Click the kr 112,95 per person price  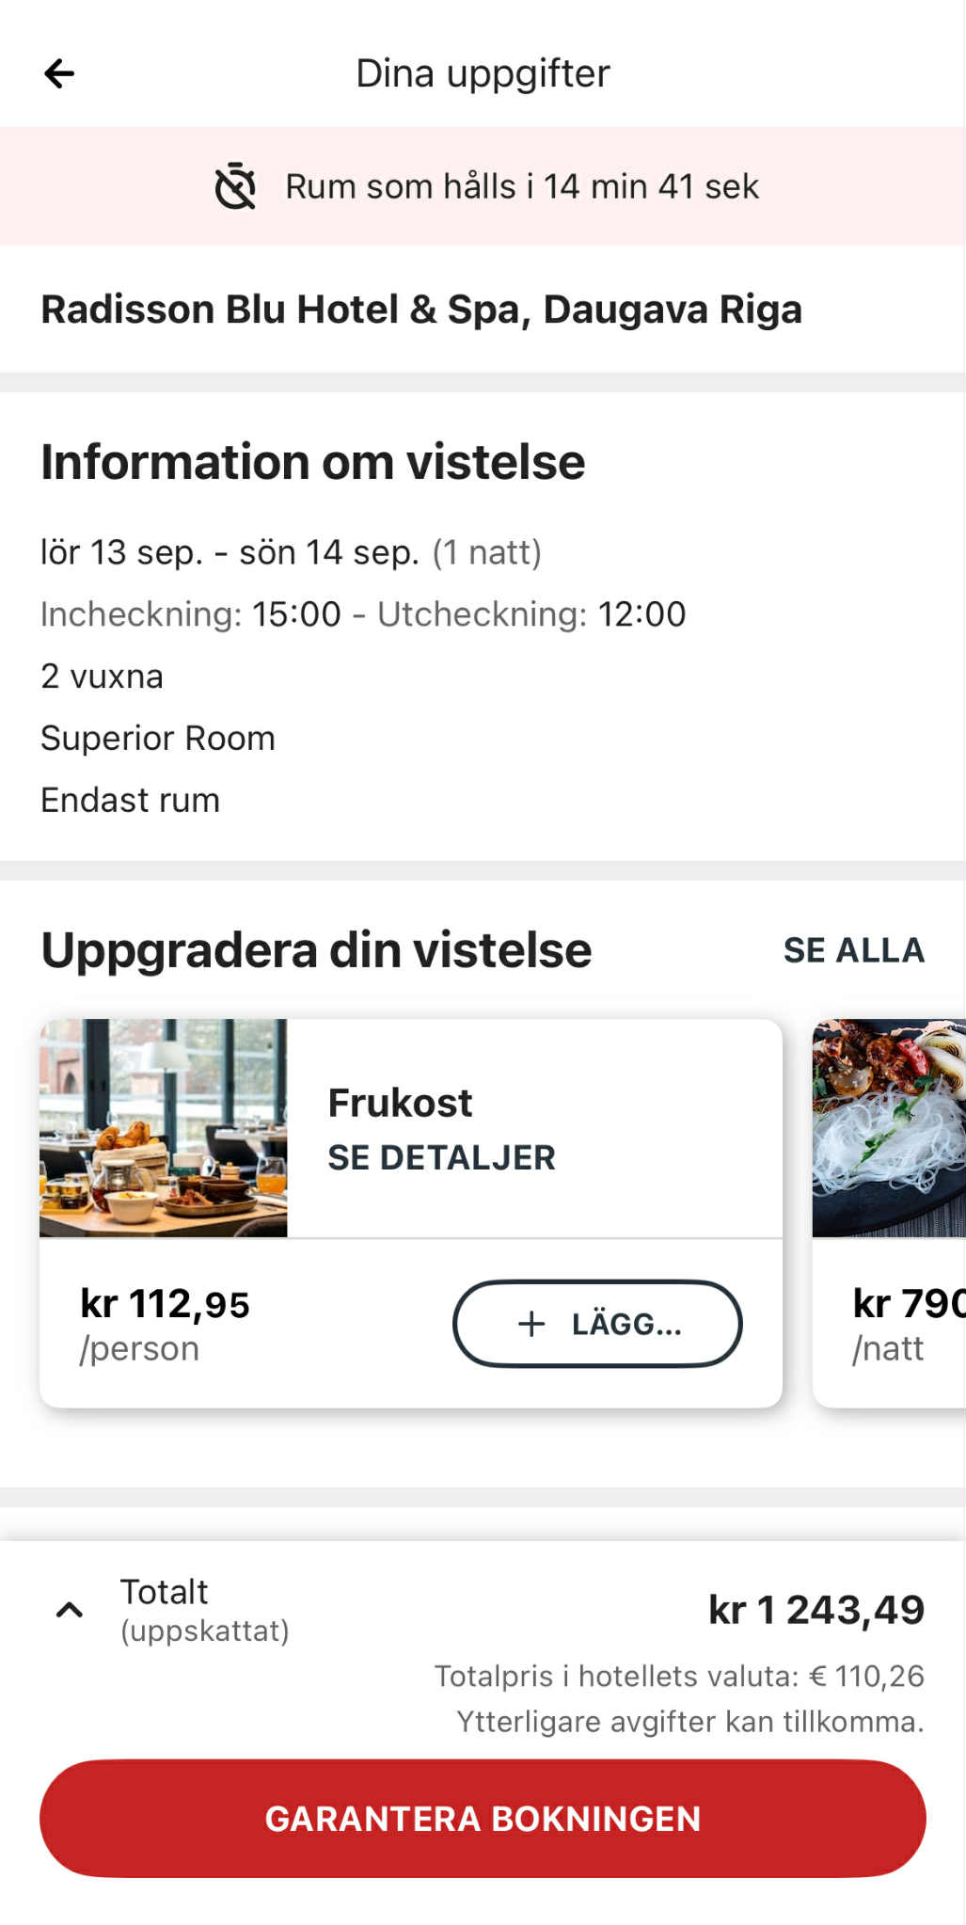point(165,1305)
